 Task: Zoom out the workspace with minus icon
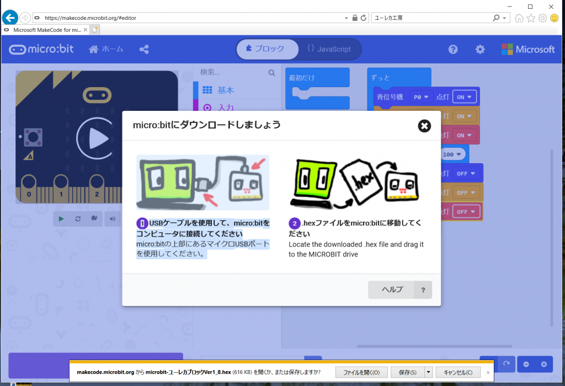click(x=526, y=364)
